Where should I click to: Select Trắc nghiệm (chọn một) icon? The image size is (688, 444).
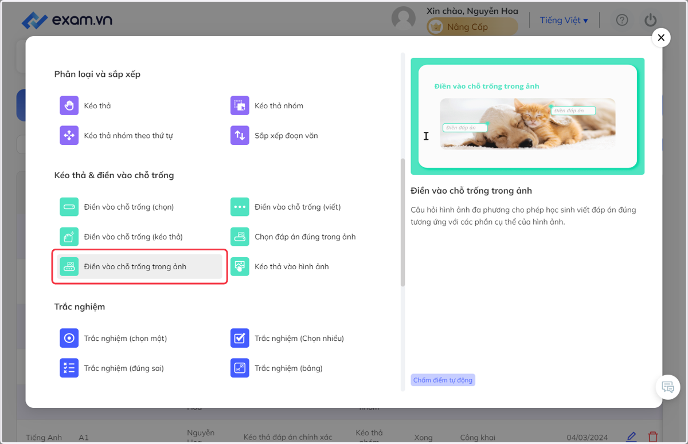click(x=69, y=338)
